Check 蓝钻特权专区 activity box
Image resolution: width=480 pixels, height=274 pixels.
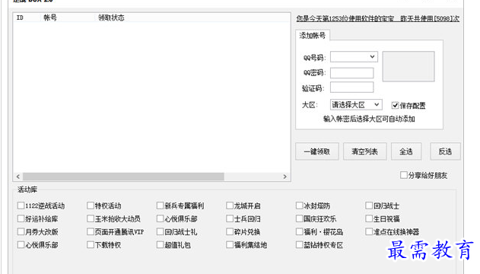(299, 244)
